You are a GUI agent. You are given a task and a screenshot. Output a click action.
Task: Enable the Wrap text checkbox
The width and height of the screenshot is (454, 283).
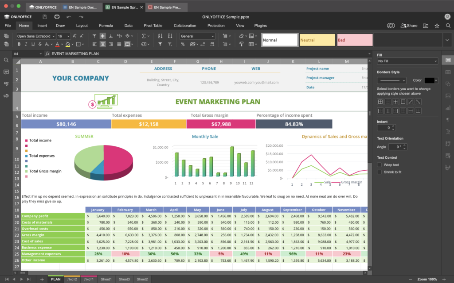(x=380, y=165)
